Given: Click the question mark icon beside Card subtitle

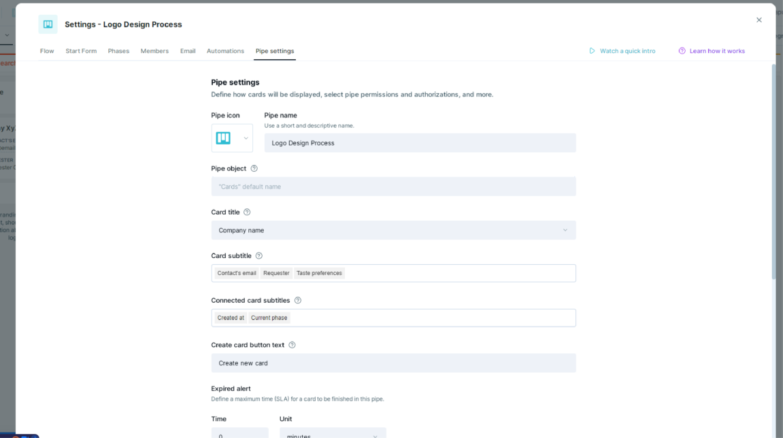Looking at the screenshot, I should [258, 255].
